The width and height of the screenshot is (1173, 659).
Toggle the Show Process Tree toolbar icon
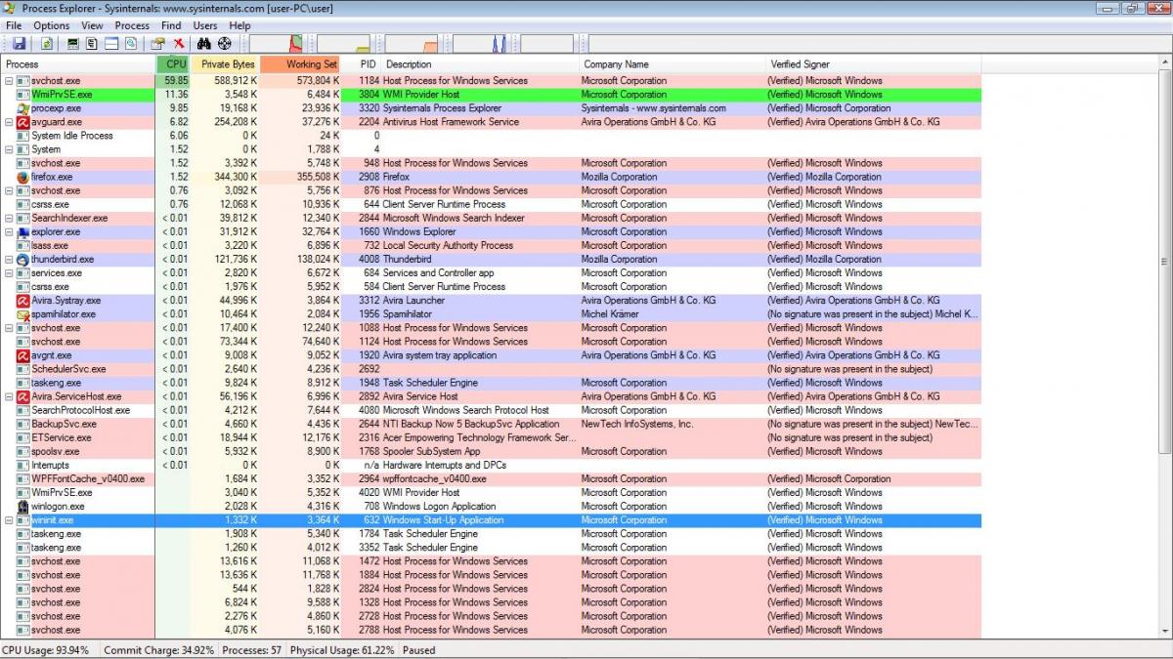[92, 44]
